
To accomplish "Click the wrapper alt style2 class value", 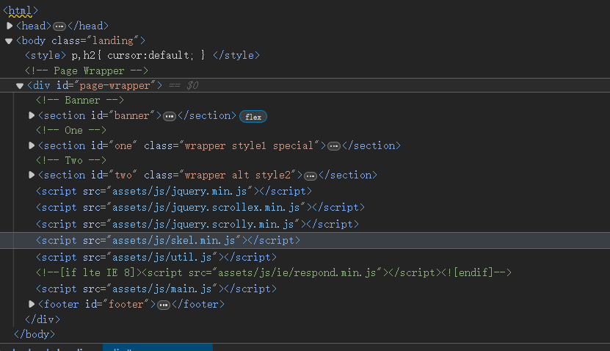I will [x=238, y=175].
